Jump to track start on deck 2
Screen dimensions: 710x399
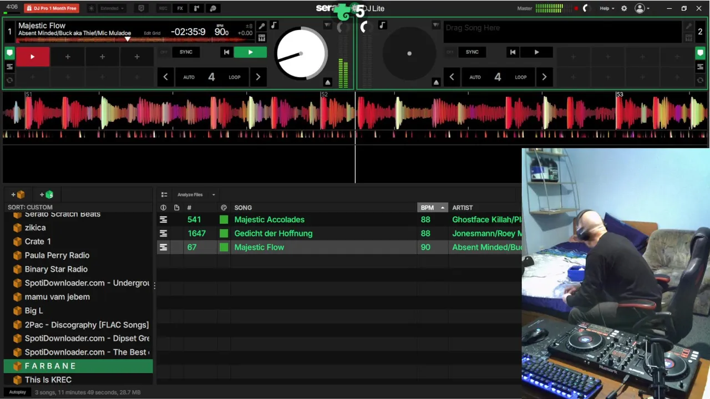pos(513,52)
